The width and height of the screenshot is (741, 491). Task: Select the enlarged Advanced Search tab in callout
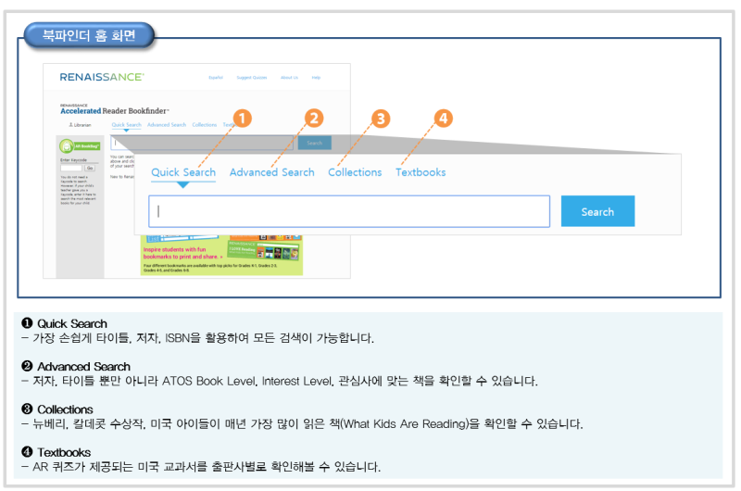click(271, 172)
